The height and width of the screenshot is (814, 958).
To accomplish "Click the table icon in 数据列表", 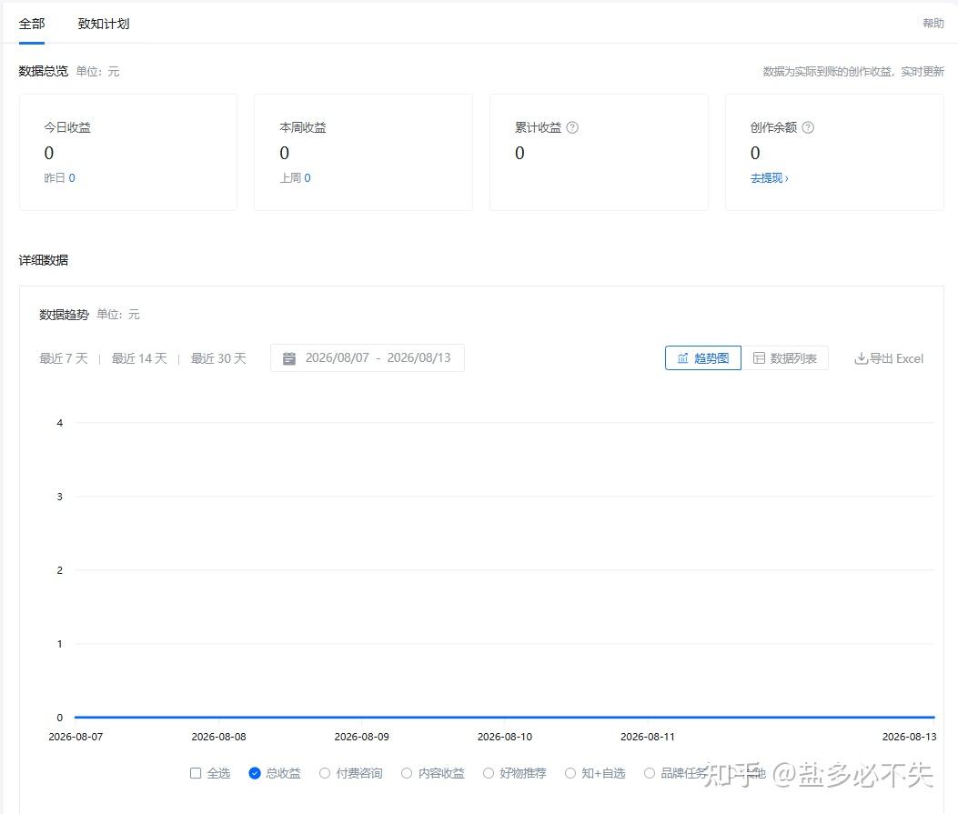I will tap(759, 358).
